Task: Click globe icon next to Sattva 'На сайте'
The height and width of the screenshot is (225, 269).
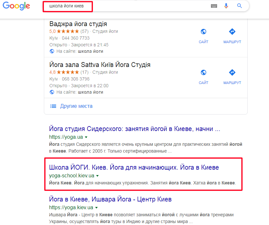Action: click(52, 92)
